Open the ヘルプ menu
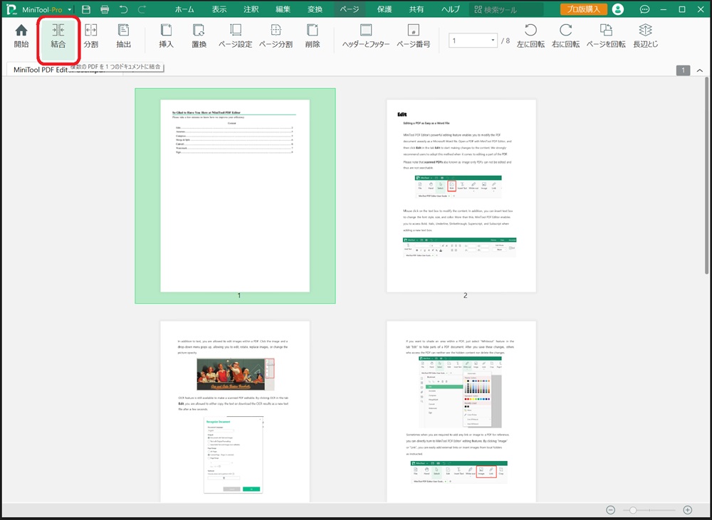The image size is (712, 520). (x=451, y=9)
